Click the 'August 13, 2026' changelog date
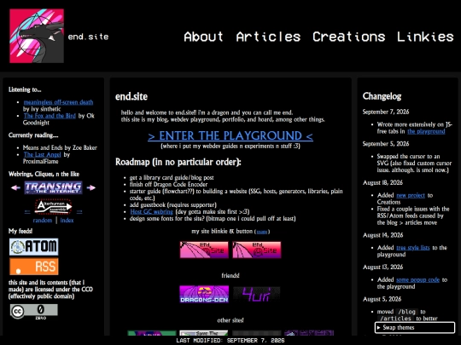Screen dimensions: 461x345 click(382, 267)
